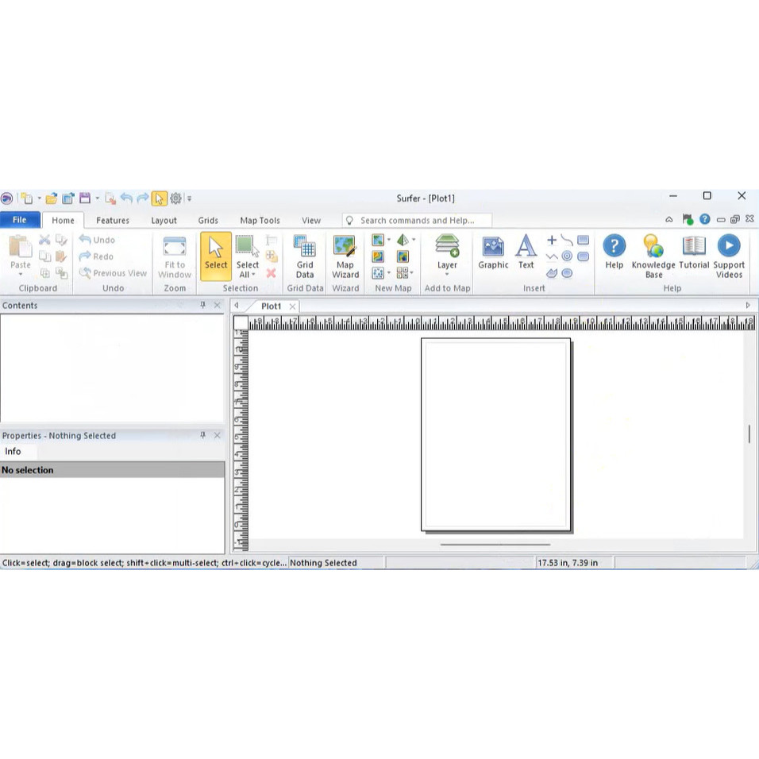Choose the rectangle insert tool

pyautogui.click(x=584, y=240)
